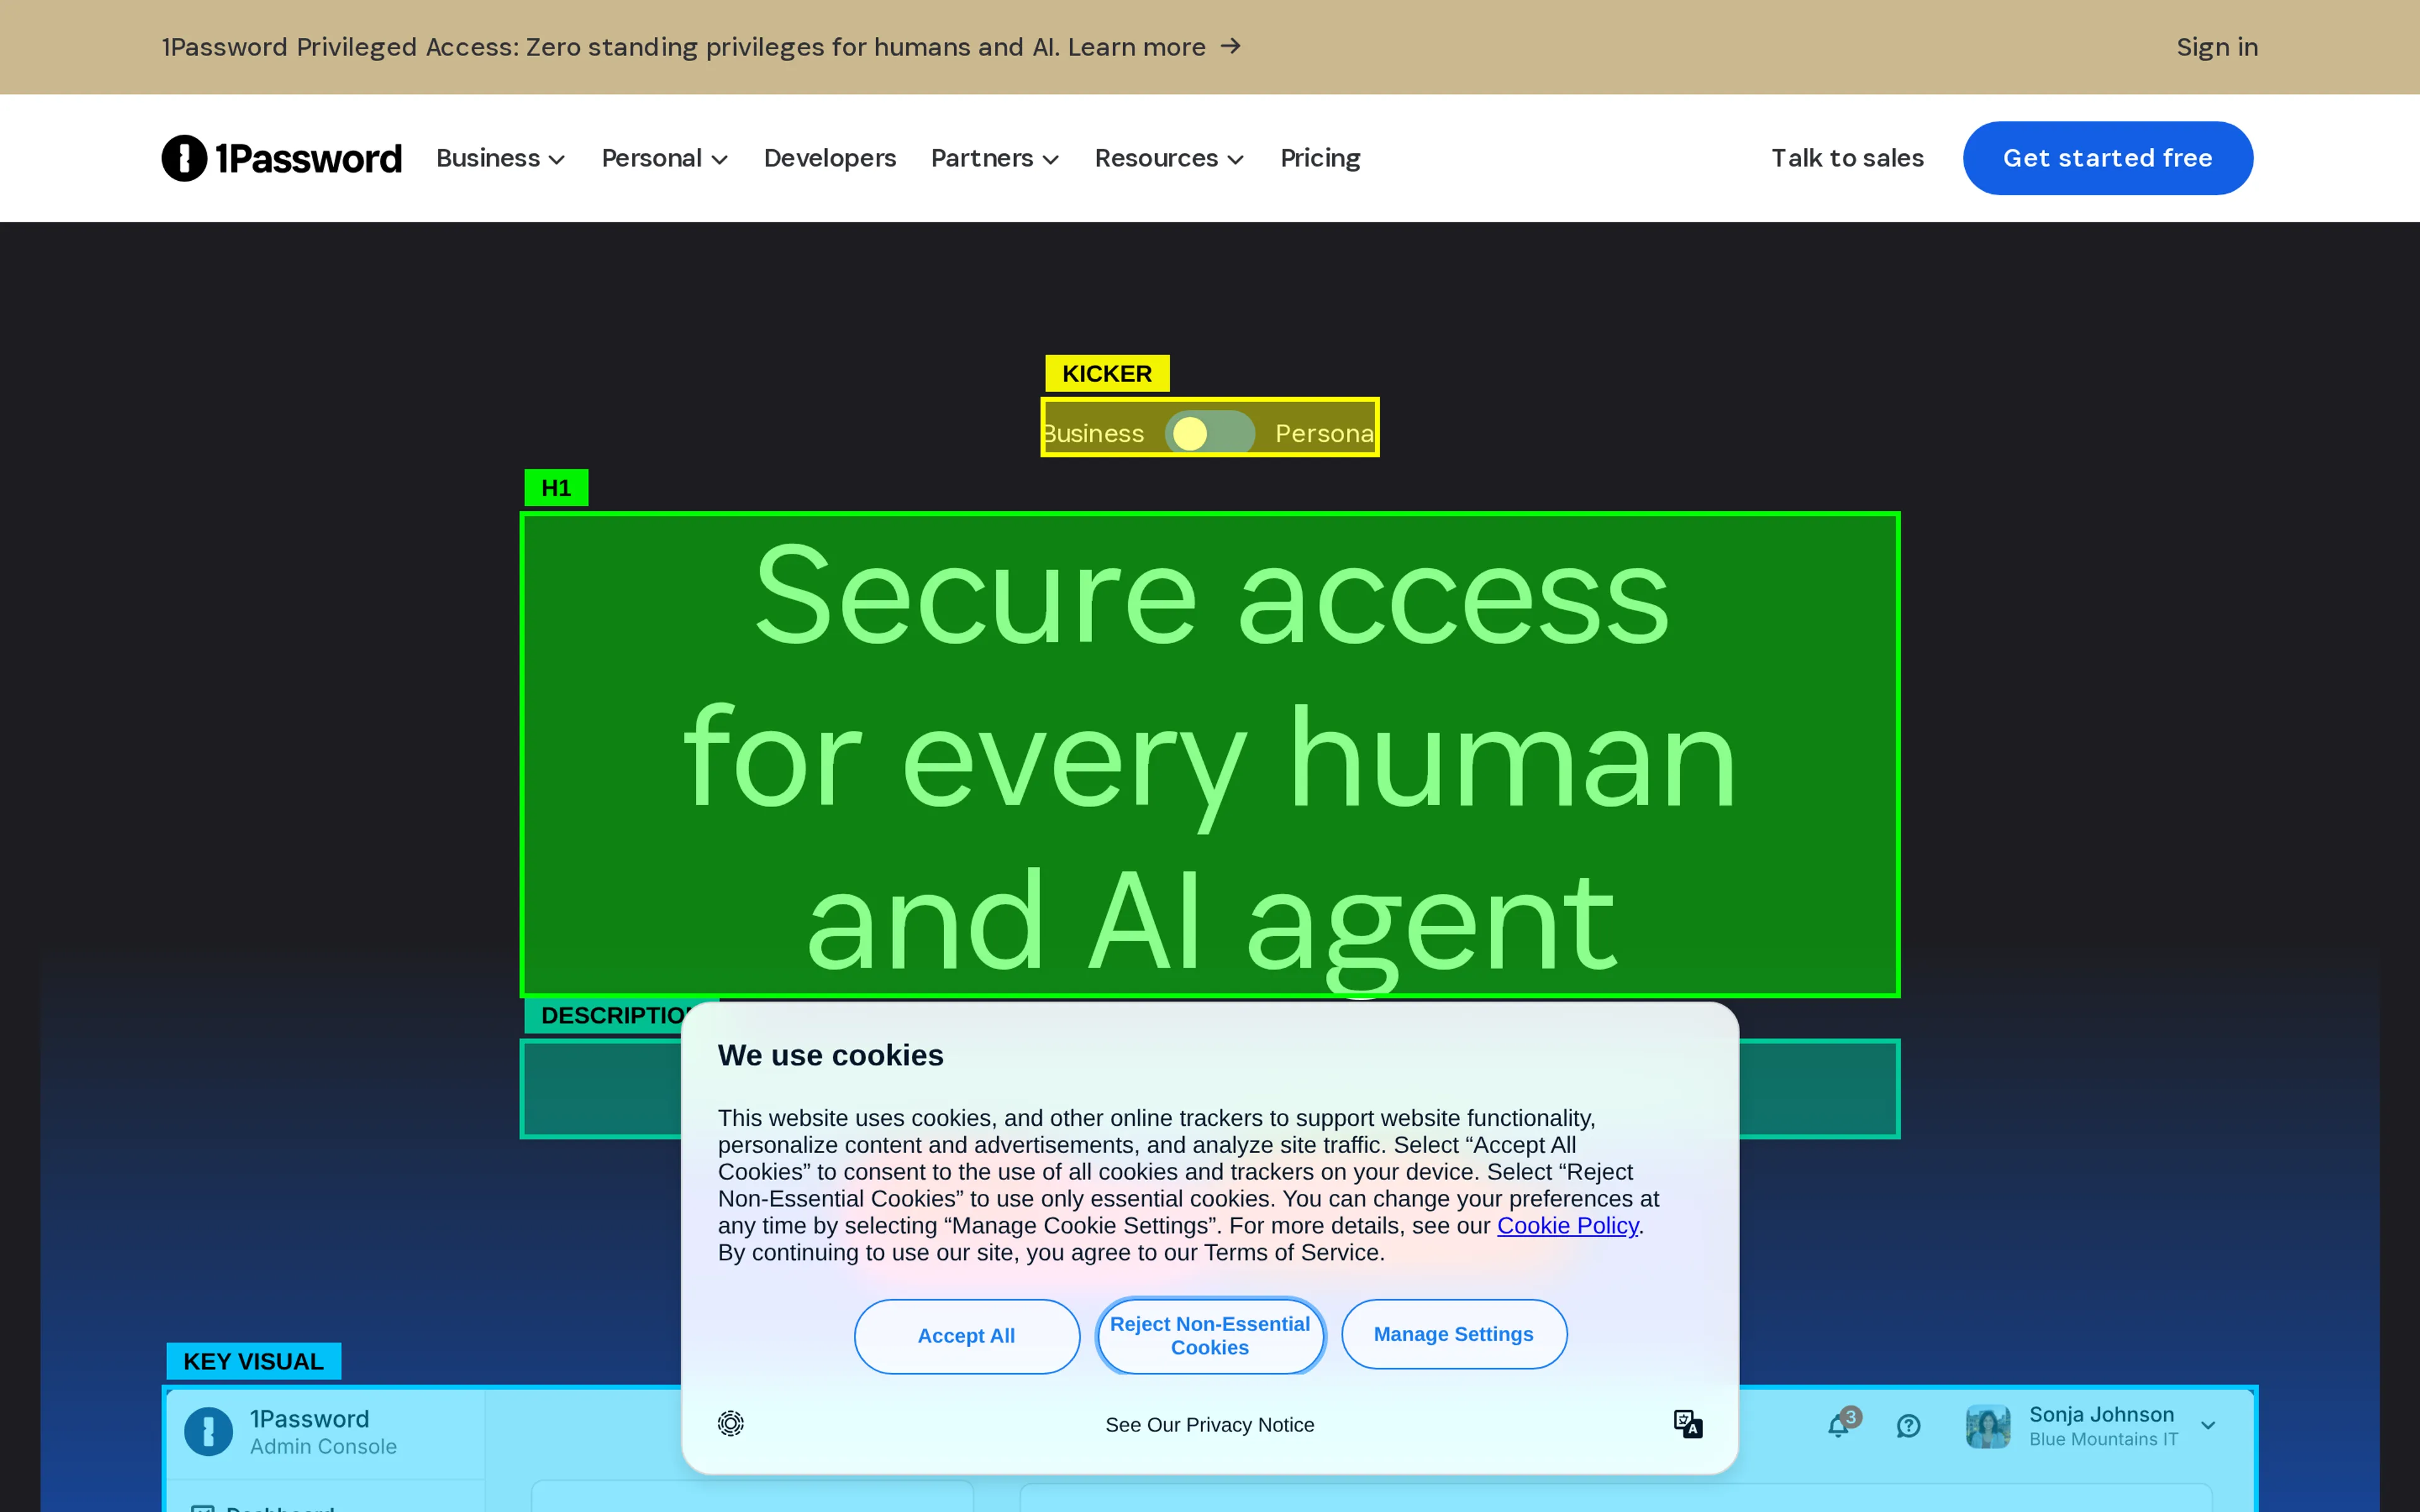Expand the Partners navigation dropdown
Viewport: 2420px width, 1512px height.
tap(995, 158)
